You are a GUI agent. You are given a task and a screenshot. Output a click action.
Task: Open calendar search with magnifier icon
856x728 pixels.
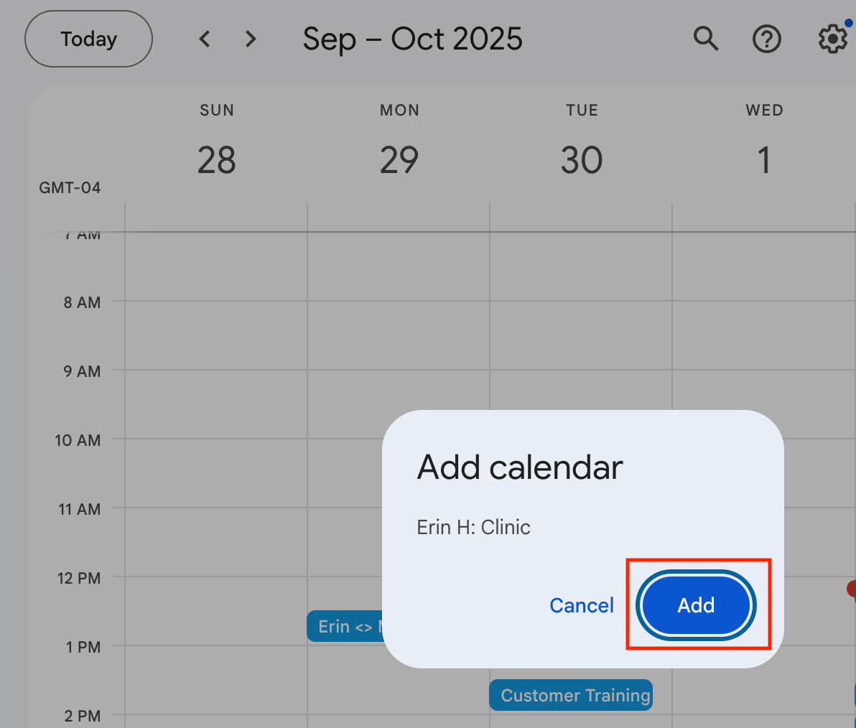pyautogui.click(x=706, y=39)
